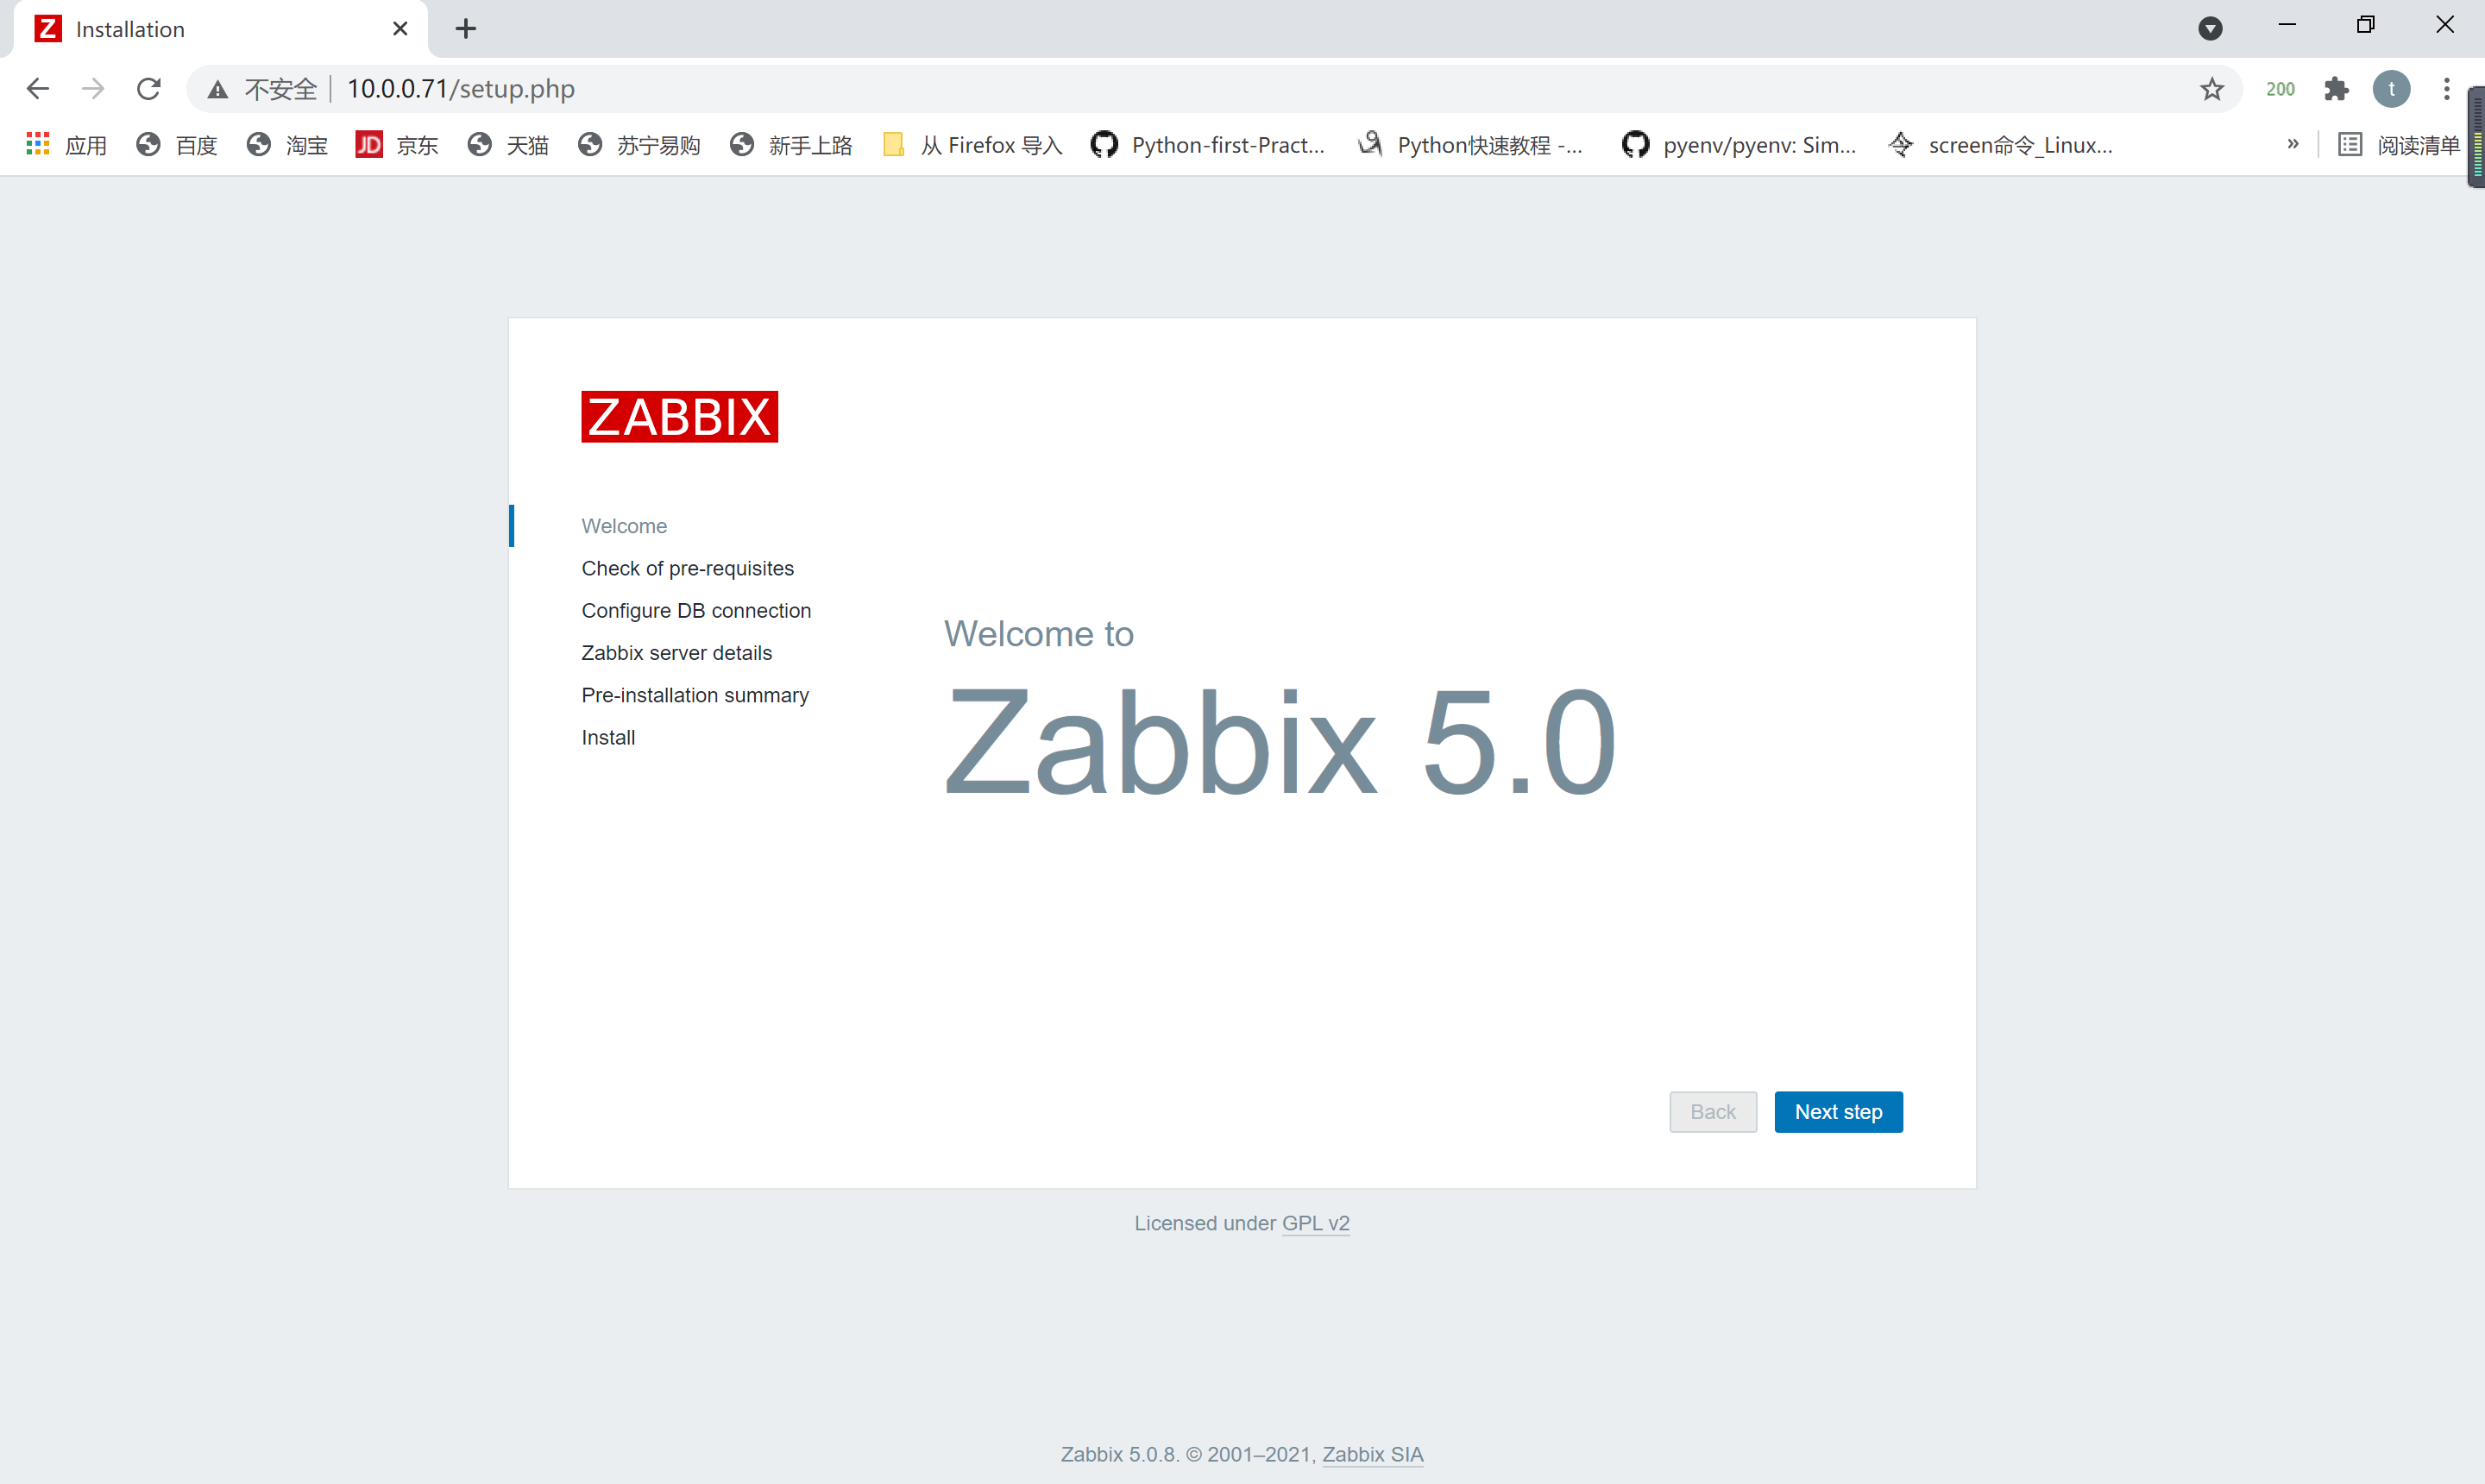This screenshot has width=2485, height=1484.
Task: Open the Zabbix SIA link
Action: (x=1373, y=1454)
